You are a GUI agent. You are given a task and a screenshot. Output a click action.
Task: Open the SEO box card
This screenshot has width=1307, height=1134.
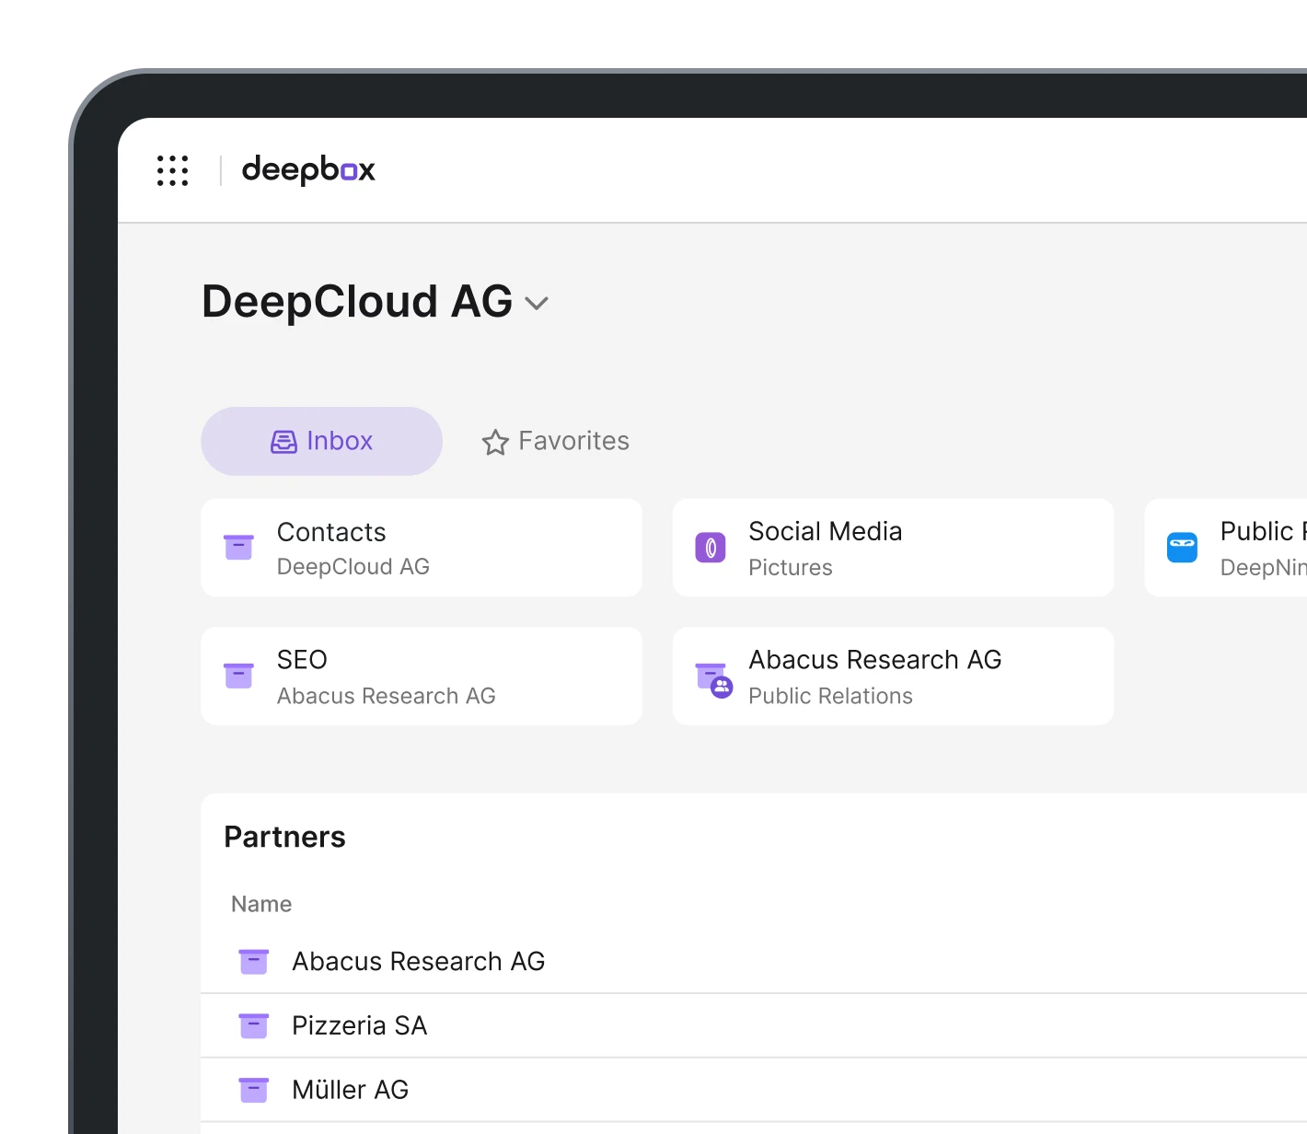(422, 676)
